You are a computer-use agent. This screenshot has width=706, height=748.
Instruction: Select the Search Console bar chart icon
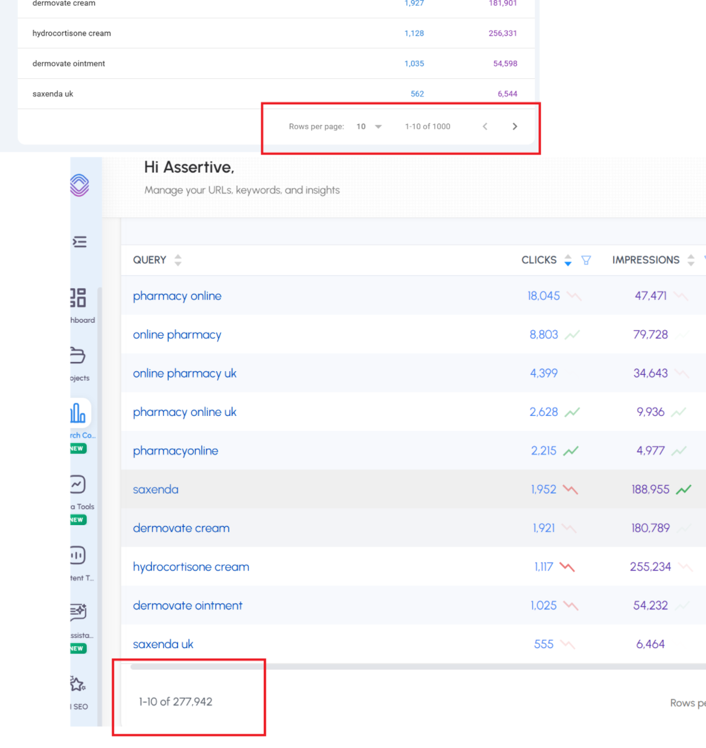pos(78,413)
